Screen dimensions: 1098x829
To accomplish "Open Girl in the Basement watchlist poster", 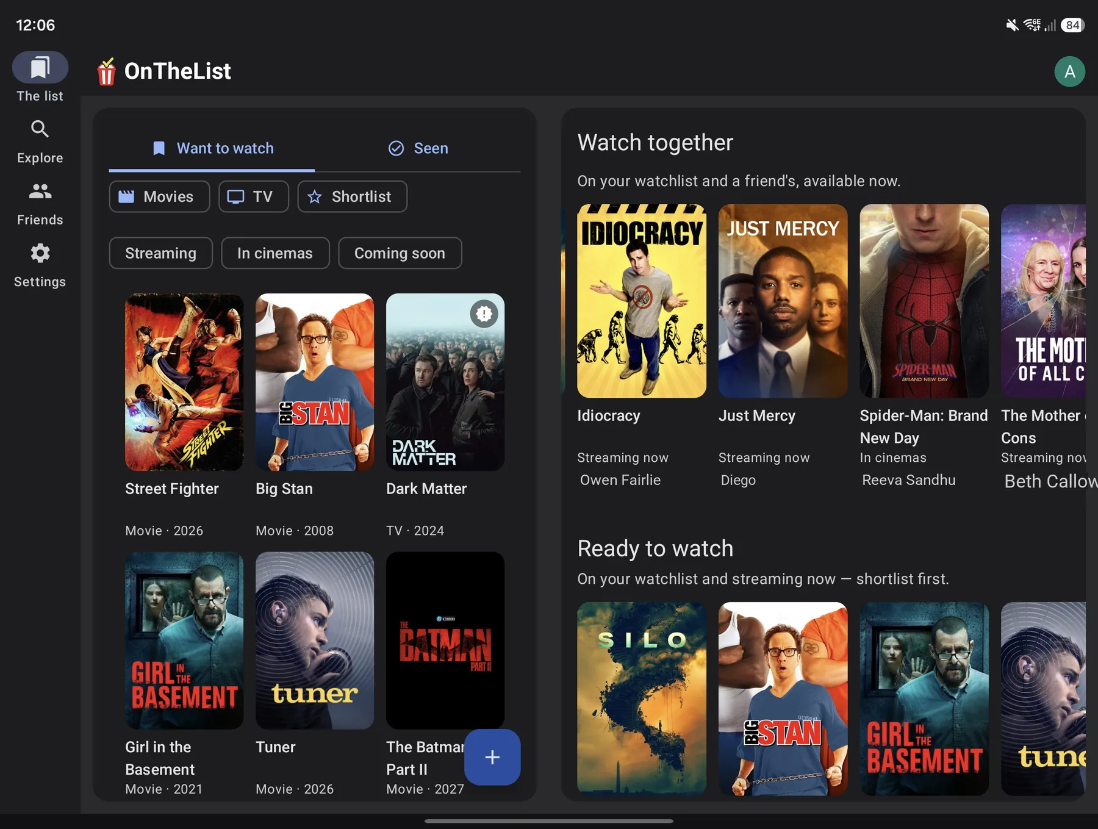I will pos(184,641).
